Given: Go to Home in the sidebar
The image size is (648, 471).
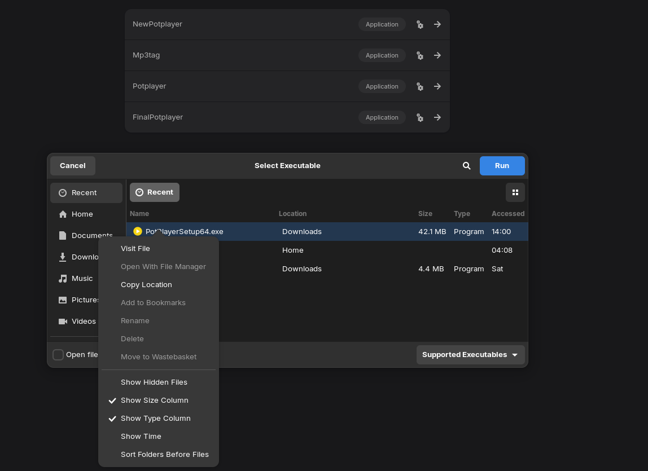Looking at the screenshot, I should coord(86,214).
